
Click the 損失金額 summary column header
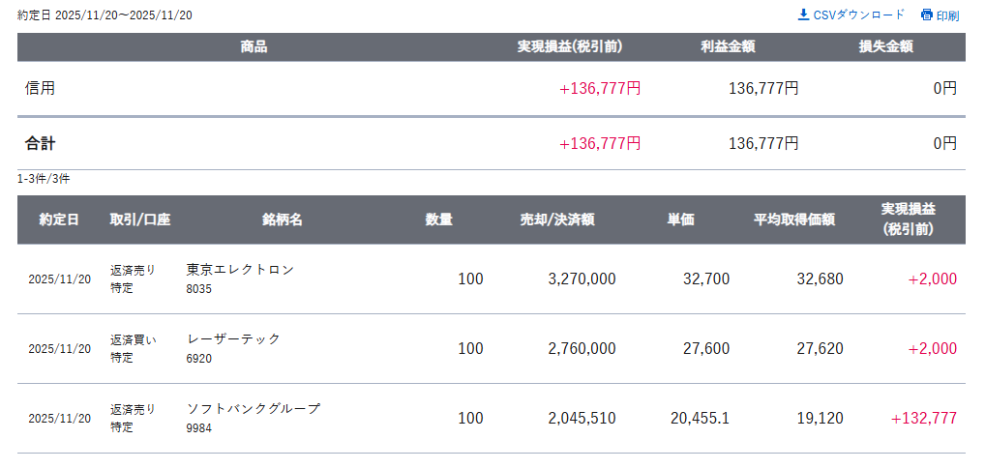(886, 46)
